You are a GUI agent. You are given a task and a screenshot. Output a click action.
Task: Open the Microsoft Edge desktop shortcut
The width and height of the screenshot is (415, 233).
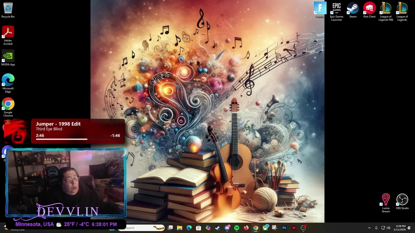[x=8, y=83]
